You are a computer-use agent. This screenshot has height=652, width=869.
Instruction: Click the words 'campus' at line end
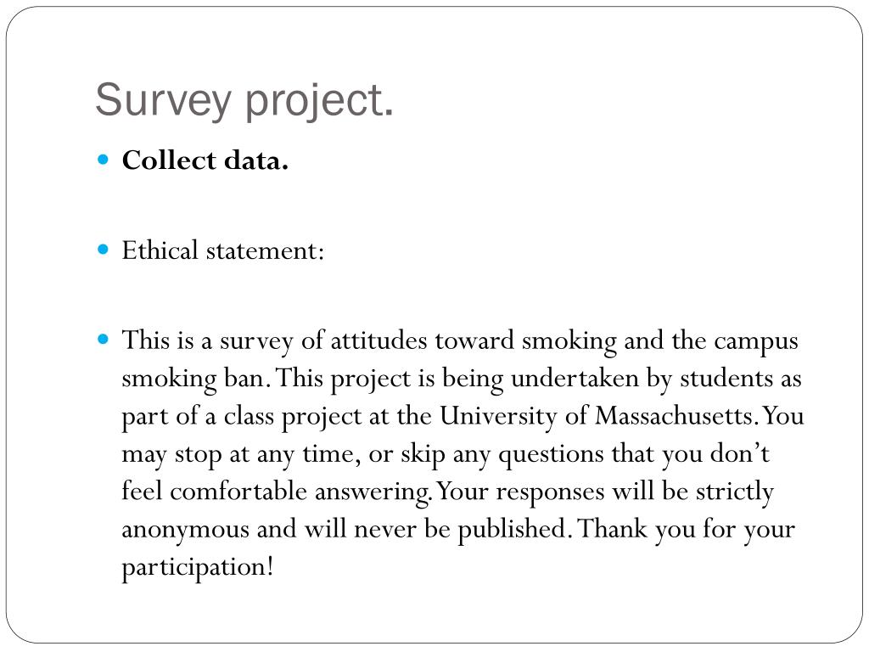756,341
